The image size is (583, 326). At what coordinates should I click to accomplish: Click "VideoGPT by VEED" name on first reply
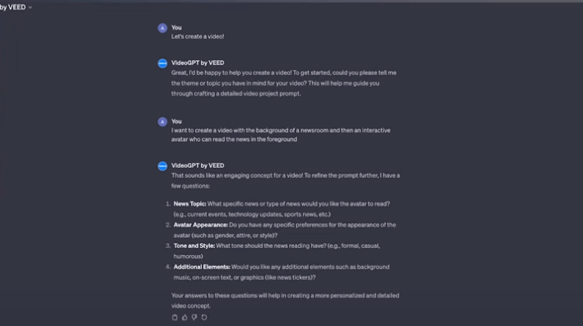coord(198,63)
